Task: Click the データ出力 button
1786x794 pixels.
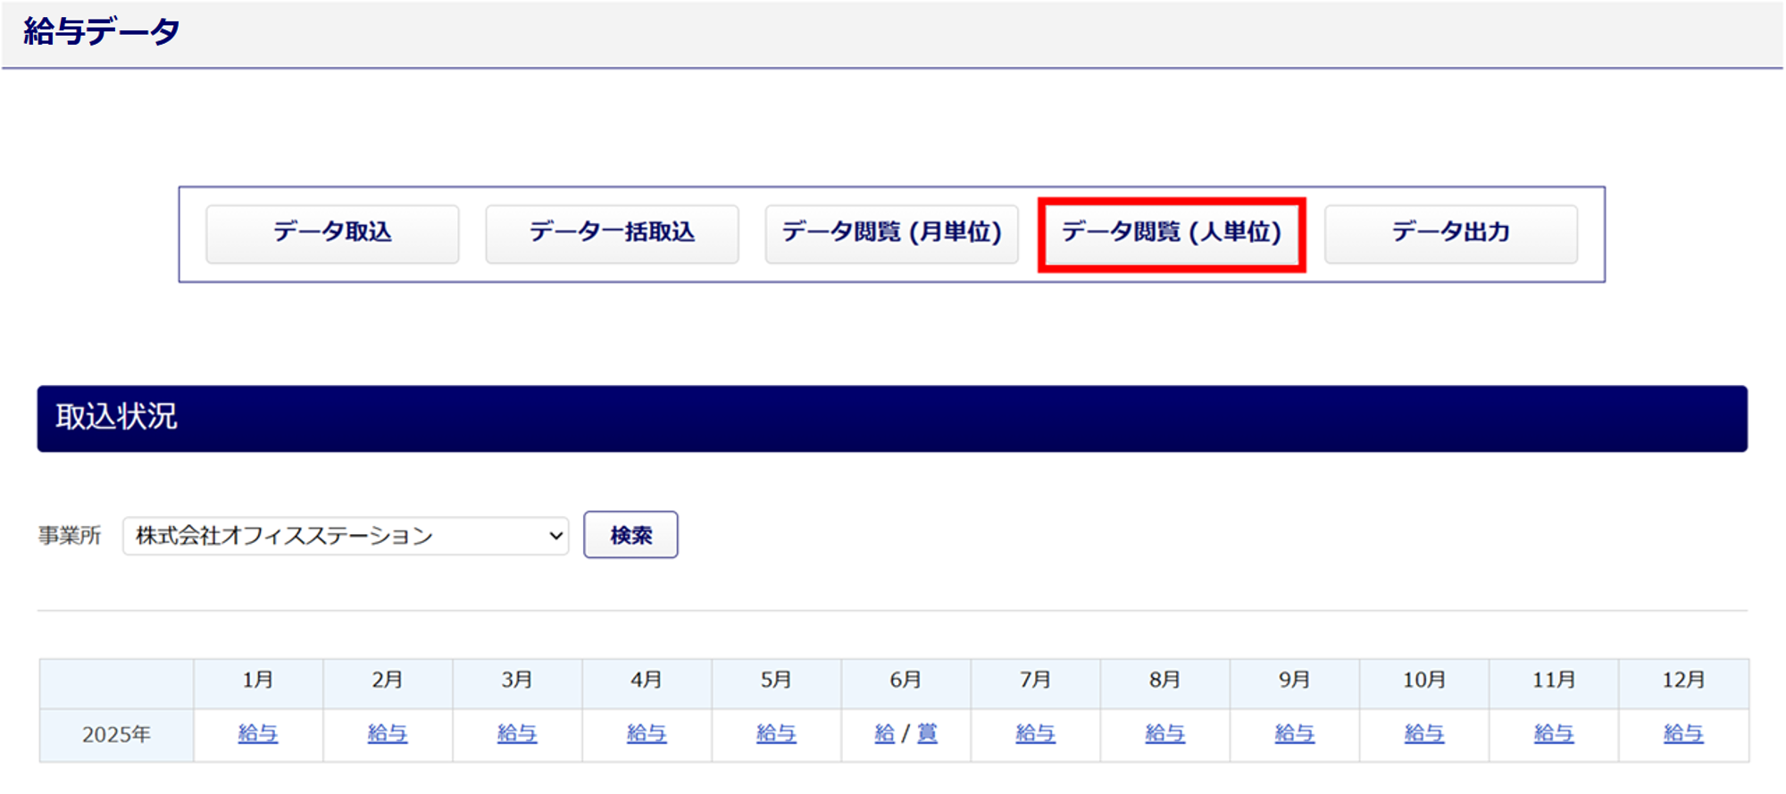Action: click(1451, 233)
